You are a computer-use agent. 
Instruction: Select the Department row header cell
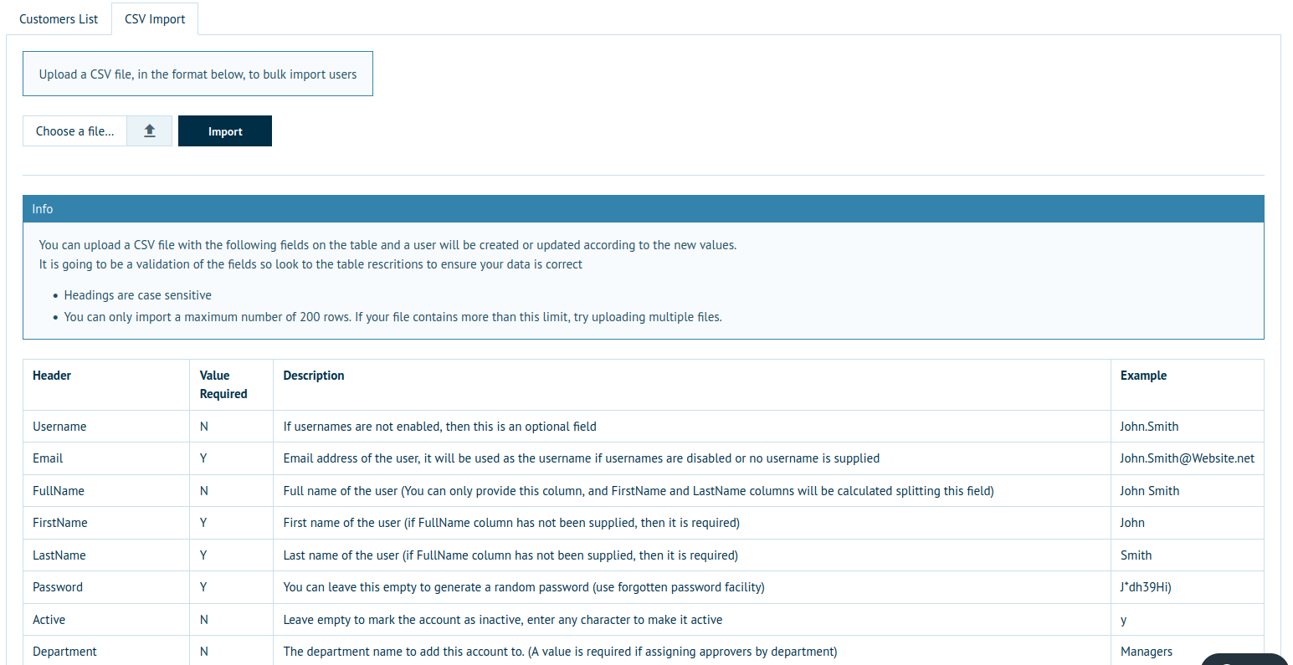point(64,652)
